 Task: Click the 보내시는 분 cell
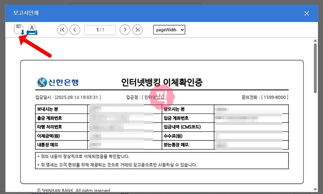62,109
